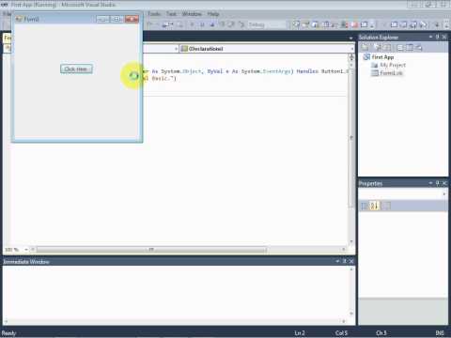Click View Class Diagram icon in Solution Explorer

tap(419, 48)
